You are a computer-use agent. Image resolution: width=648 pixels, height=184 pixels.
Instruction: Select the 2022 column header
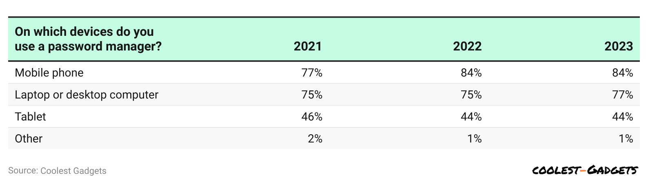[467, 46]
